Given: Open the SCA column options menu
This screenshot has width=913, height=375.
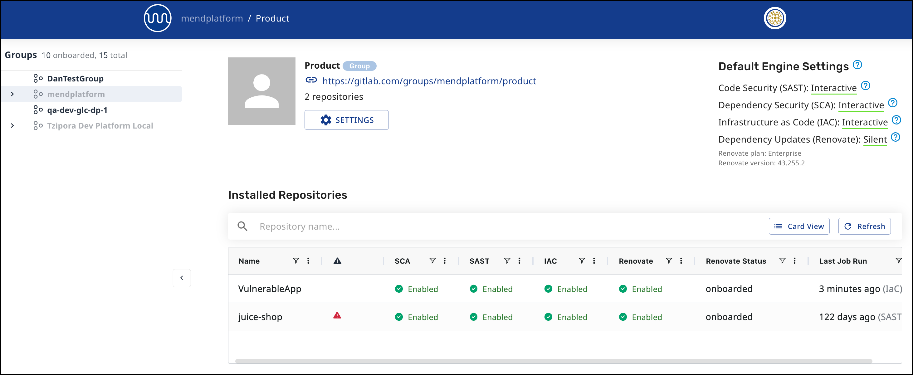Looking at the screenshot, I should [445, 261].
